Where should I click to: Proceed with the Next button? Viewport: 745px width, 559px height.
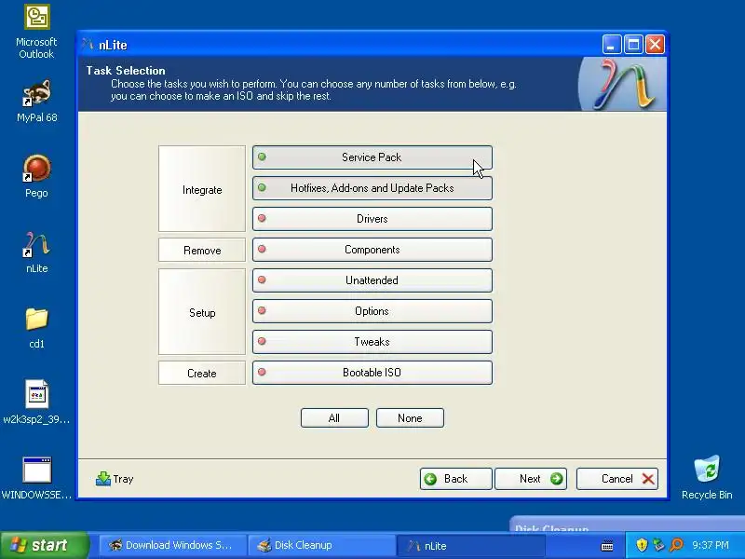(531, 479)
